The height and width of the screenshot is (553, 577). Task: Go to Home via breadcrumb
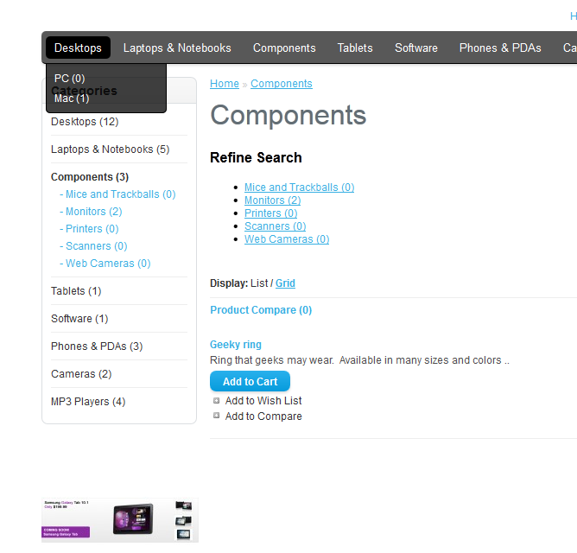click(225, 84)
